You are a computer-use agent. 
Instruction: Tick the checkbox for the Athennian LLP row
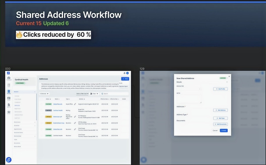tap(42, 117)
